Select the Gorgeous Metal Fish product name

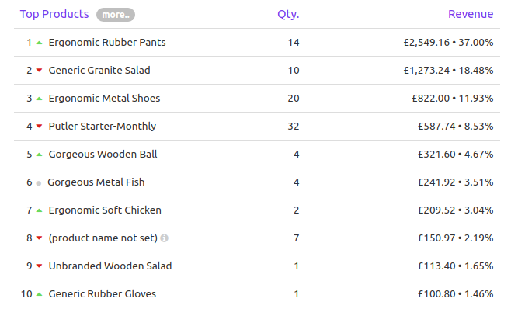[x=96, y=182]
